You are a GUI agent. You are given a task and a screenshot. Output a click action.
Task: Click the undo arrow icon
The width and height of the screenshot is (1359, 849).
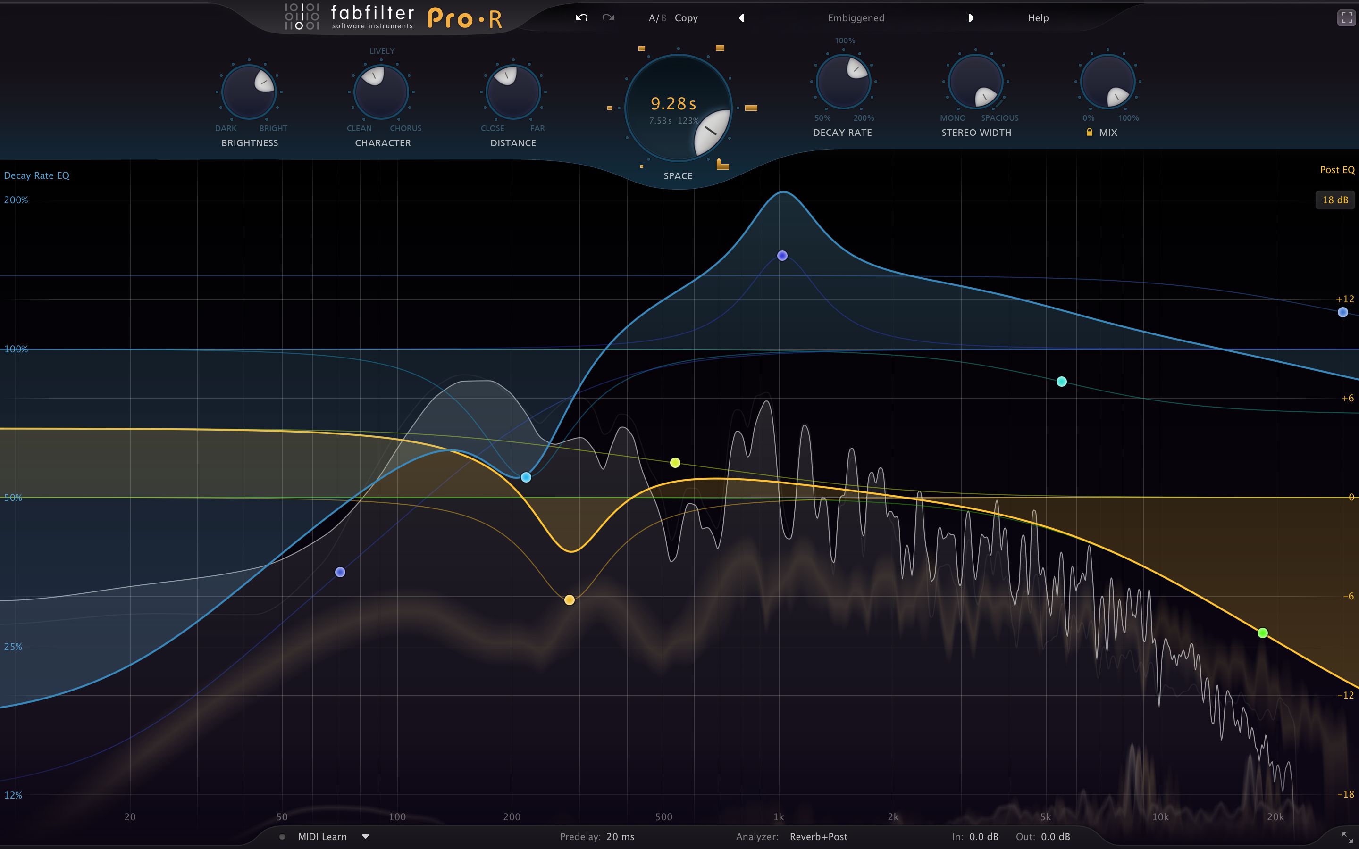click(x=581, y=17)
